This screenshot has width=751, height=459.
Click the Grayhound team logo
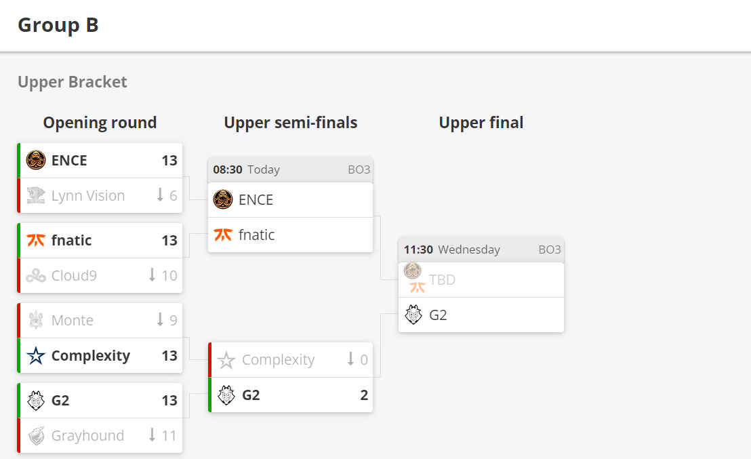(x=36, y=435)
